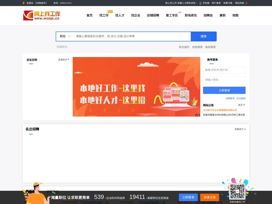The height and width of the screenshot is (204, 272).
Task: Focus the 邮箱/手机号/用户名 field
Action: point(224,70)
